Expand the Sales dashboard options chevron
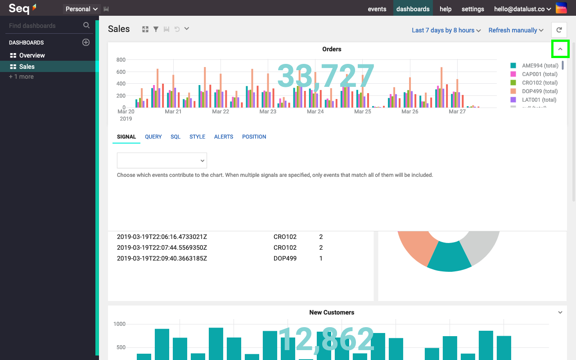Screen dimensions: 576x360 click(187, 29)
